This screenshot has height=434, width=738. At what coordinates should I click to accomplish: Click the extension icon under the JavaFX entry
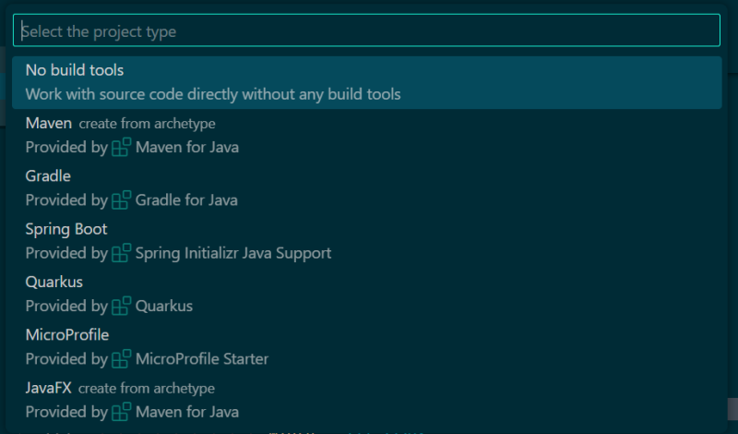click(x=121, y=412)
